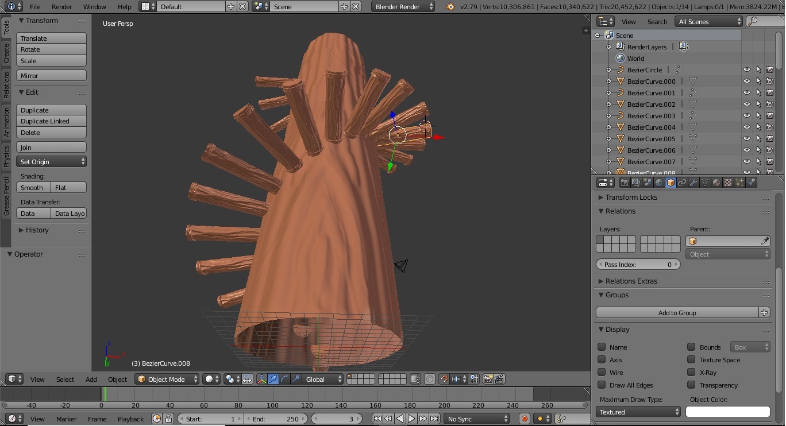Open the Set Origin dropdown
The height and width of the screenshot is (426, 786).
point(51,162)
